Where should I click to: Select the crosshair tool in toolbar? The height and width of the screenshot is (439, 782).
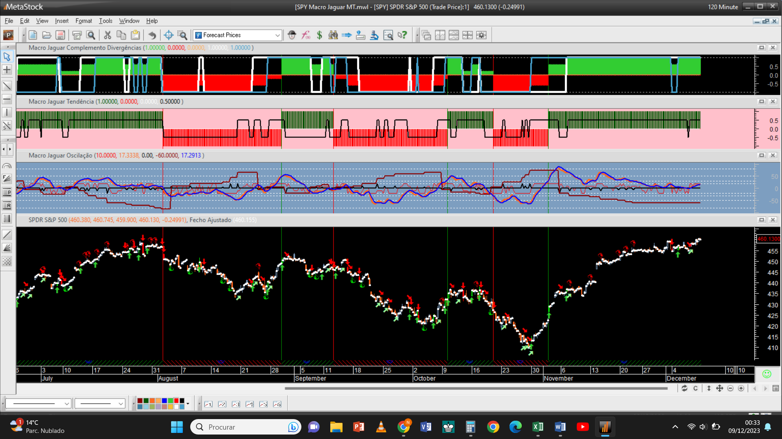169,35
